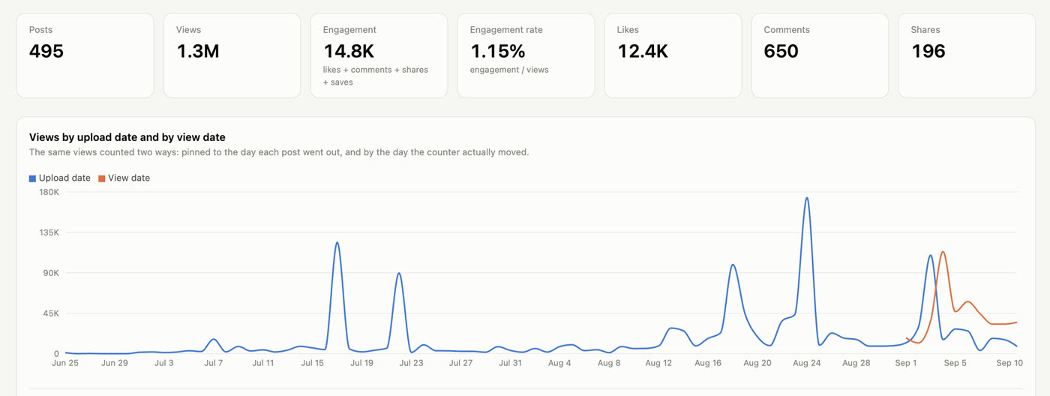Toggle the View date legend label
Viewport: 1050px width, 396px height.
pyautogui.click(x=129, y=178)
